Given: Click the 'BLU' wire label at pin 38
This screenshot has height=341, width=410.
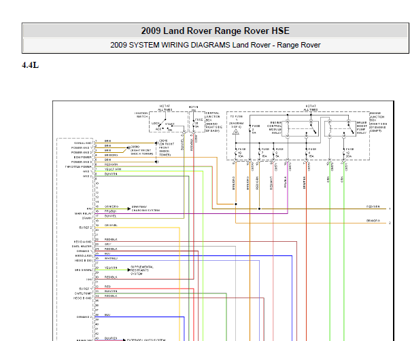Looking at the screenshot, I should point(107,315).
